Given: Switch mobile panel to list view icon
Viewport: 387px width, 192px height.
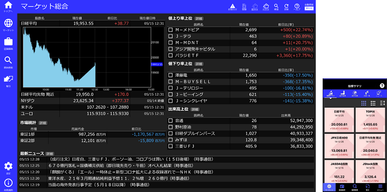Looking at the screenshot, I should click(x=373, y=103).
